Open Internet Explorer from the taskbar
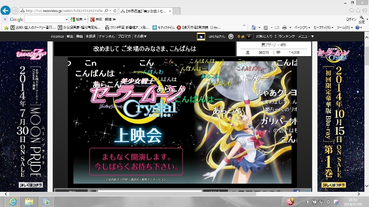The height and width of the screenshot is (207, 369). (x=12, y=201)
